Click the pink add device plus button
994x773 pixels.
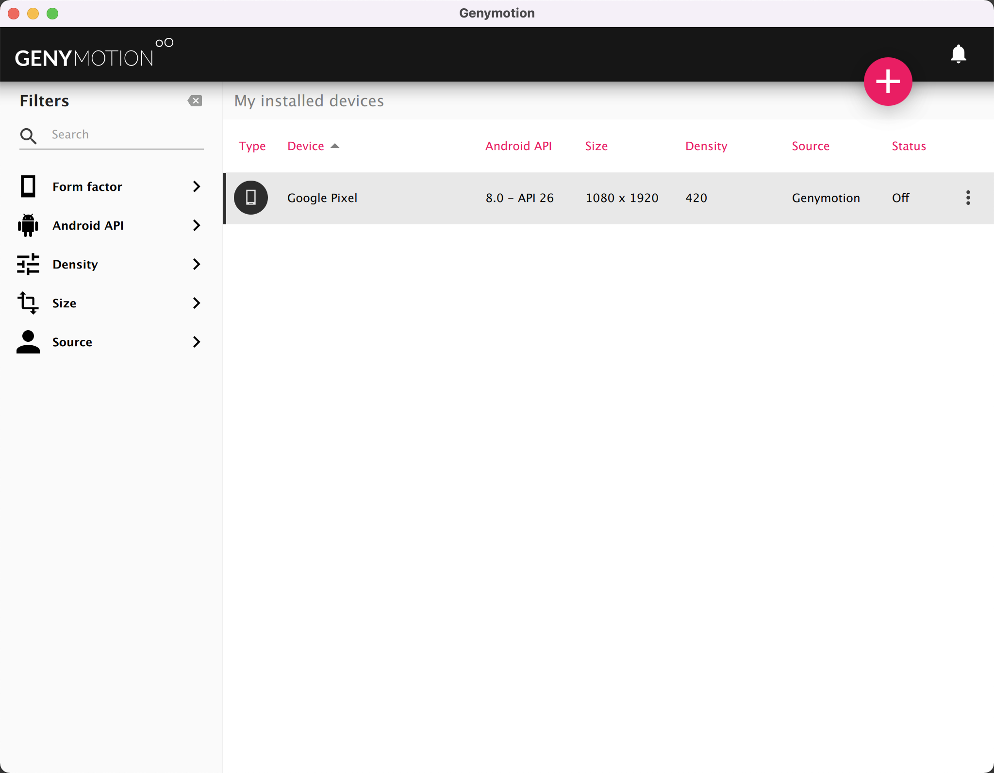click(x=888, y=82)
